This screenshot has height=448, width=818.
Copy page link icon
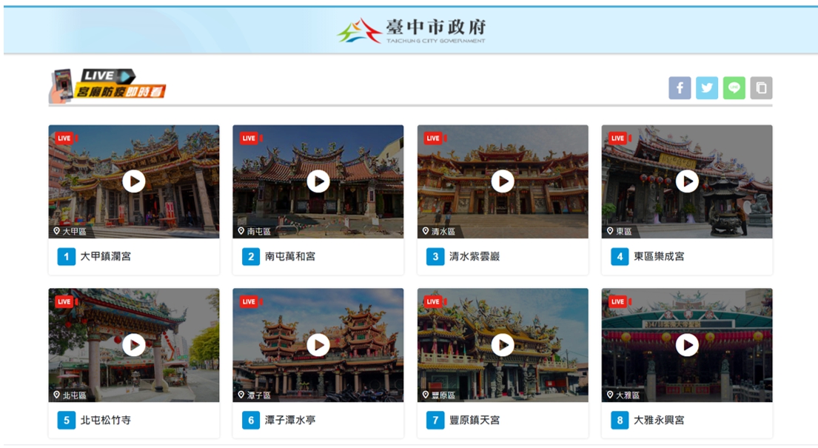tap(761, 88)
